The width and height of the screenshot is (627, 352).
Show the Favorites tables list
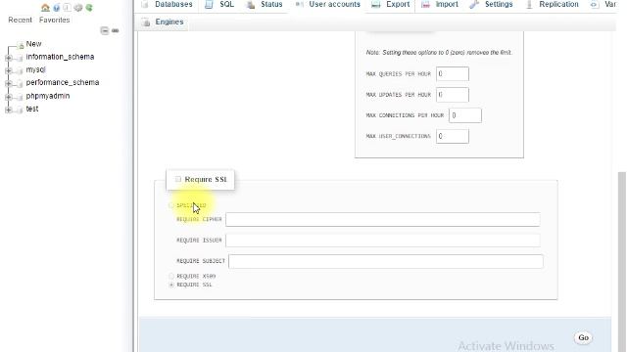pos(55,20)
